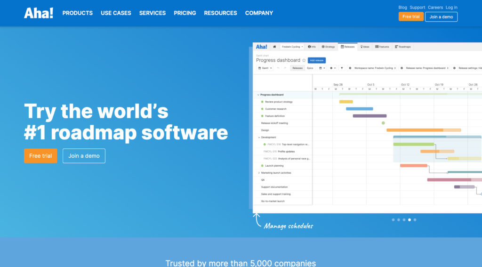Click the hero Free trial button
482x267 pixels.
pos(40,156)
